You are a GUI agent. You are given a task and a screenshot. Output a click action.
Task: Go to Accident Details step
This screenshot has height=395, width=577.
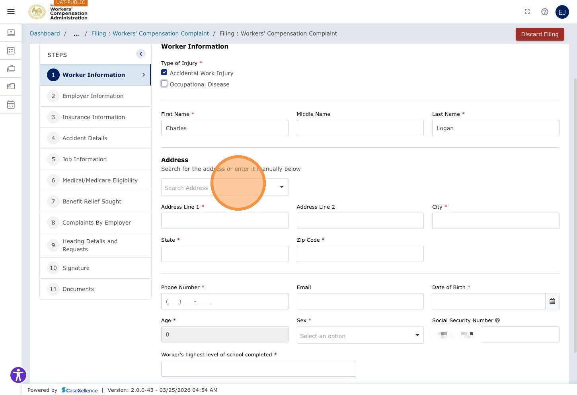[96, 138]
